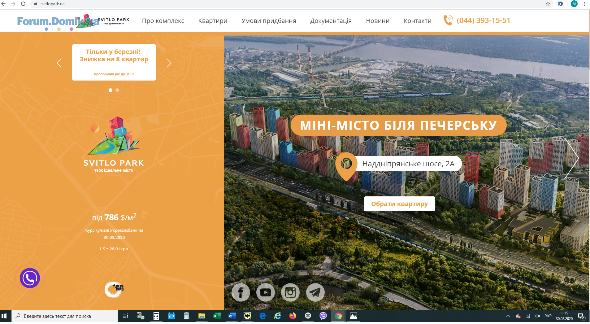This screenshot has width=590, height=324.
Task: Open the Photos app on the taskbar
Action: tap(354, 316)
